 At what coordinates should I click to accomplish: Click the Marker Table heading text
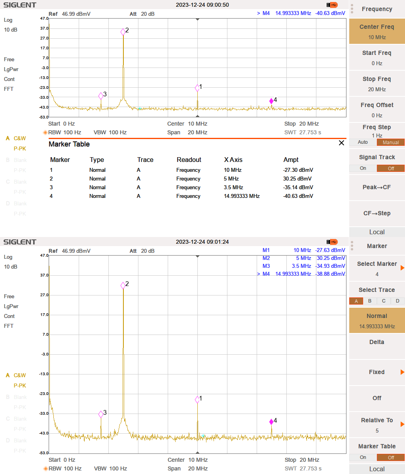point(69,144)
